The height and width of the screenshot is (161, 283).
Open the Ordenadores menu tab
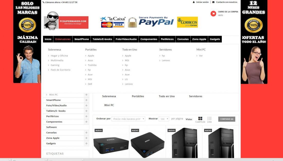pyautogui.click(x=63, y=39)
